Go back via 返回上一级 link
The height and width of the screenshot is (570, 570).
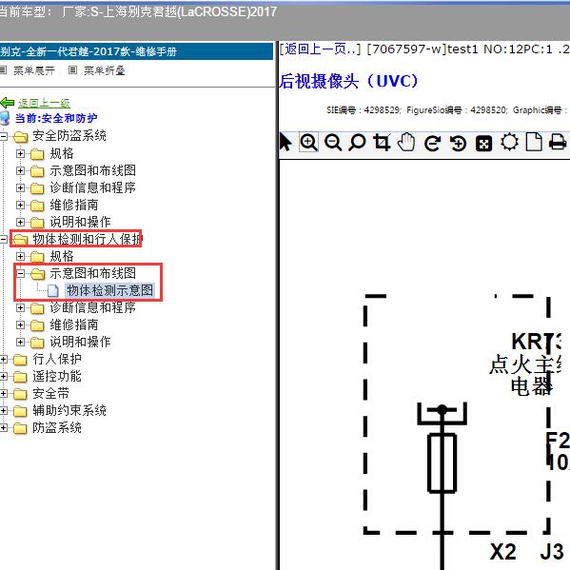(44, 103)
